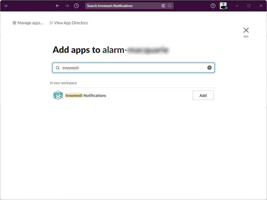Viewport: 267px width, 200px height.
Task: Click the 'In your workspace' heading
Action: pos(63,83)
